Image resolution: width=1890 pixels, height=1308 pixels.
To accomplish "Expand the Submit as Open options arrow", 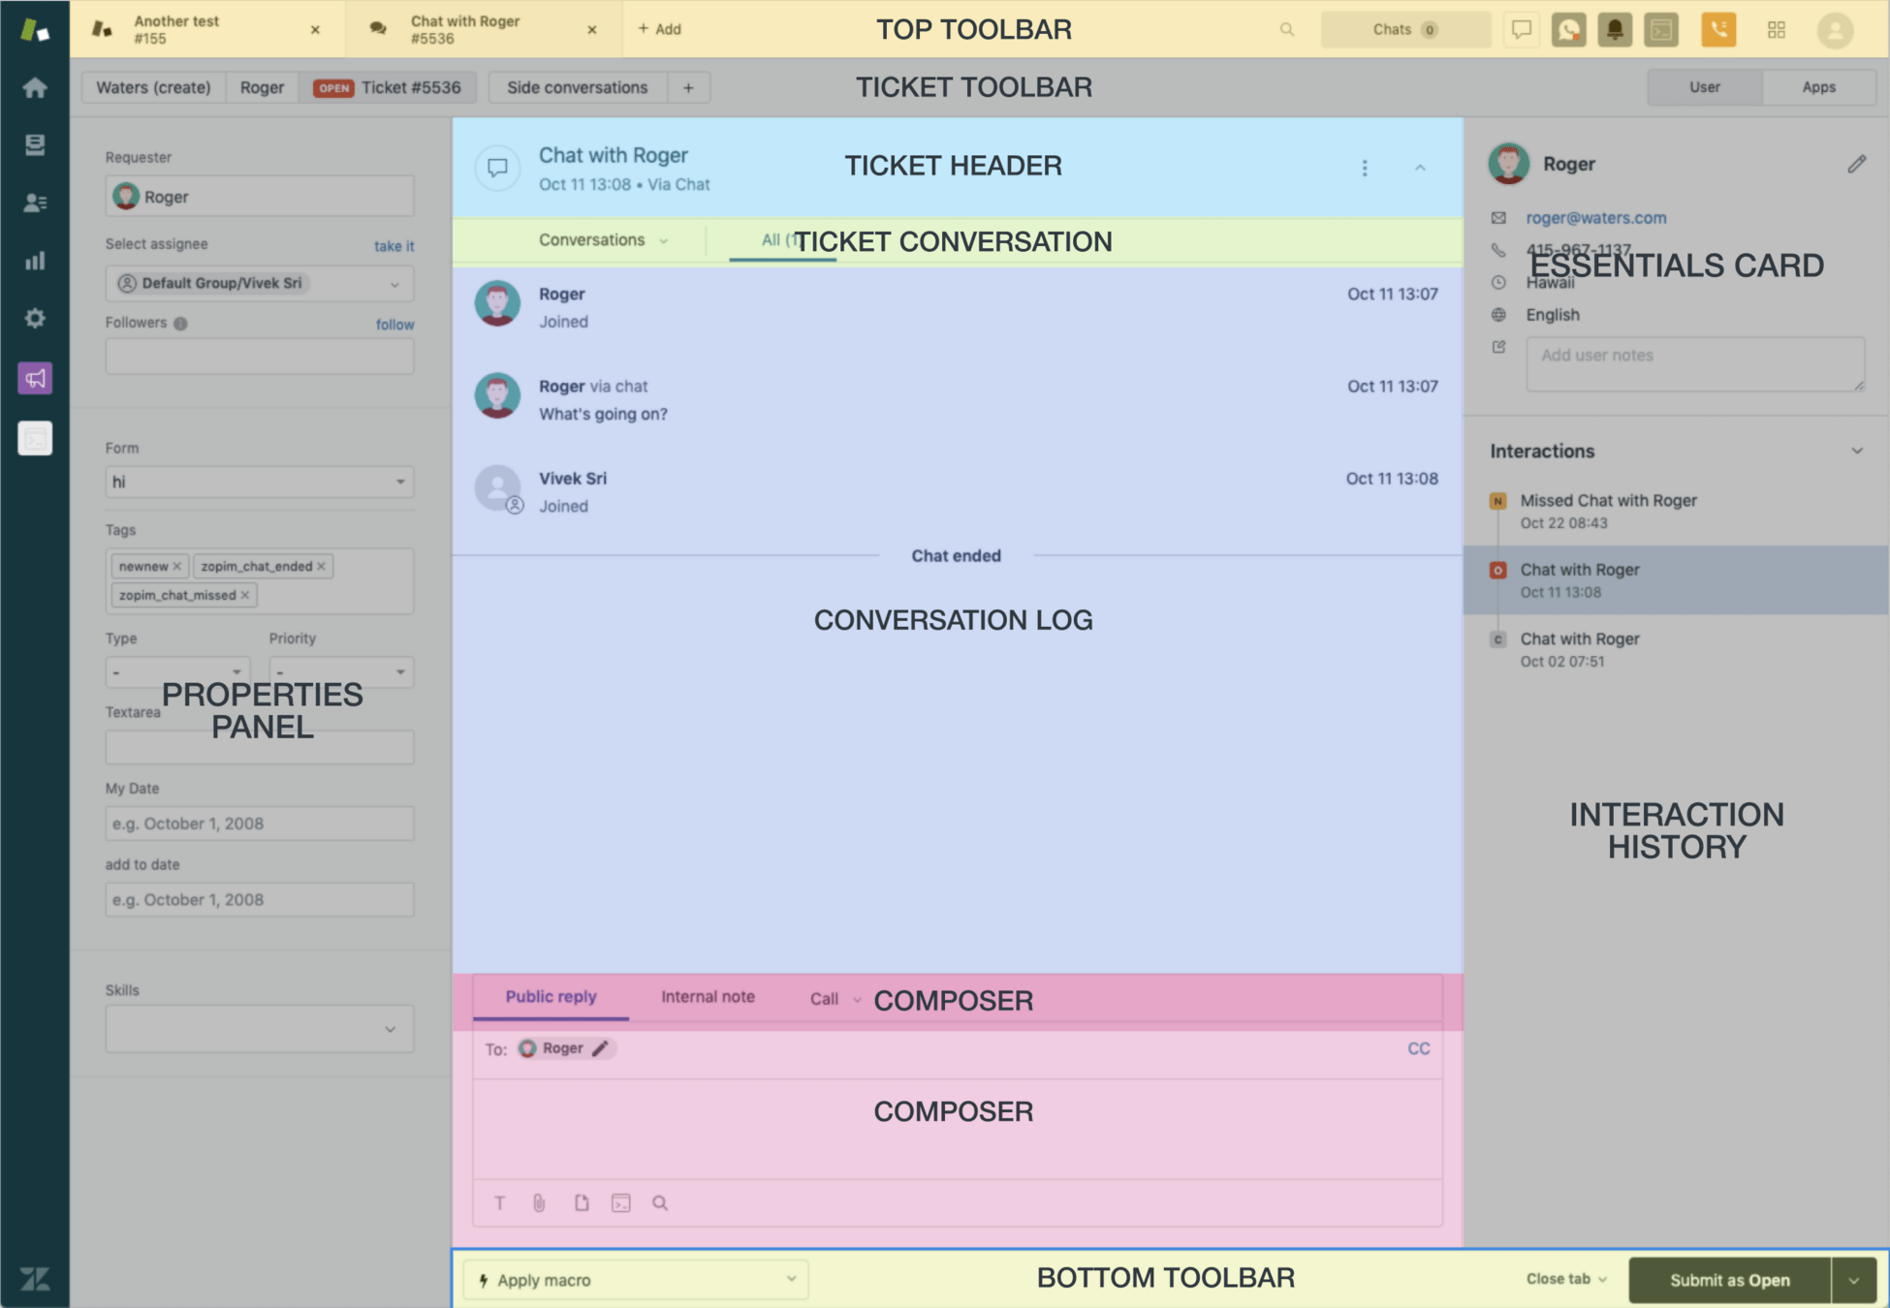I will pyautogui.click(x=1854, y=1280).
